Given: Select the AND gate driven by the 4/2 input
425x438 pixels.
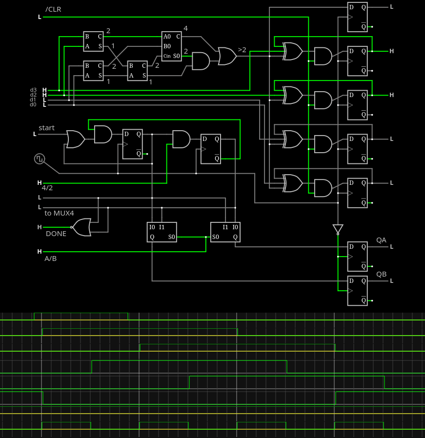Looking at the screenshot, I should (181, 139).
